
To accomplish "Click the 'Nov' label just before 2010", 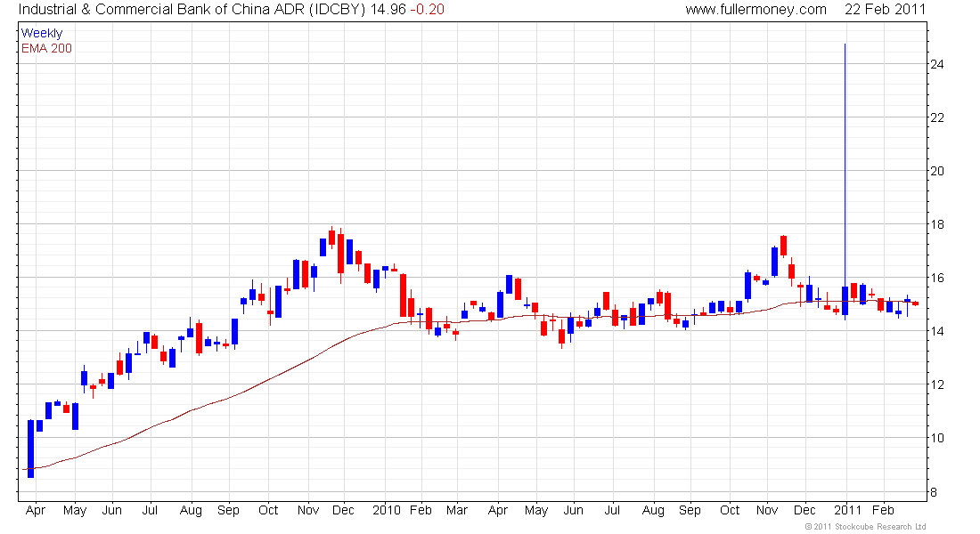I will coord(308,510).
